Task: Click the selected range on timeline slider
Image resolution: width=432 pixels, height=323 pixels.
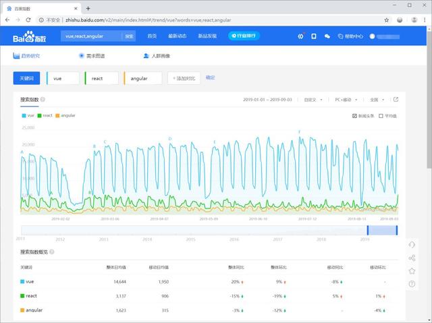Action: click(382, 231)
